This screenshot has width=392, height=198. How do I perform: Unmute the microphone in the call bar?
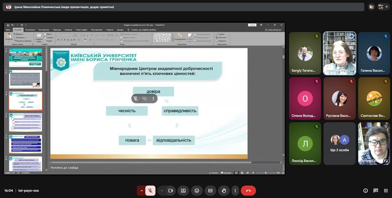(150, 191)
